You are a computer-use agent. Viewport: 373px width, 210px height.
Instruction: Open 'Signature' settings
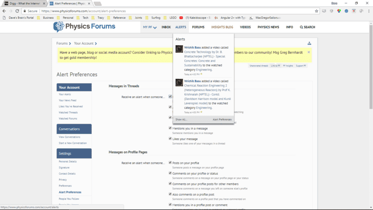(x=64, y=168)
